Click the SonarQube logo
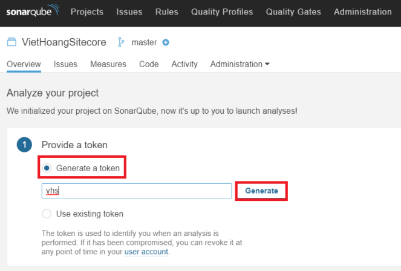This screenshot has width=401, height=271. pyautogui.click(x=33, y=11)
